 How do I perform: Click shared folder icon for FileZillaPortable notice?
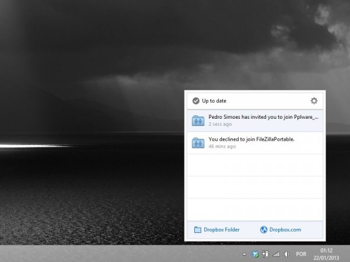(198, 143)
